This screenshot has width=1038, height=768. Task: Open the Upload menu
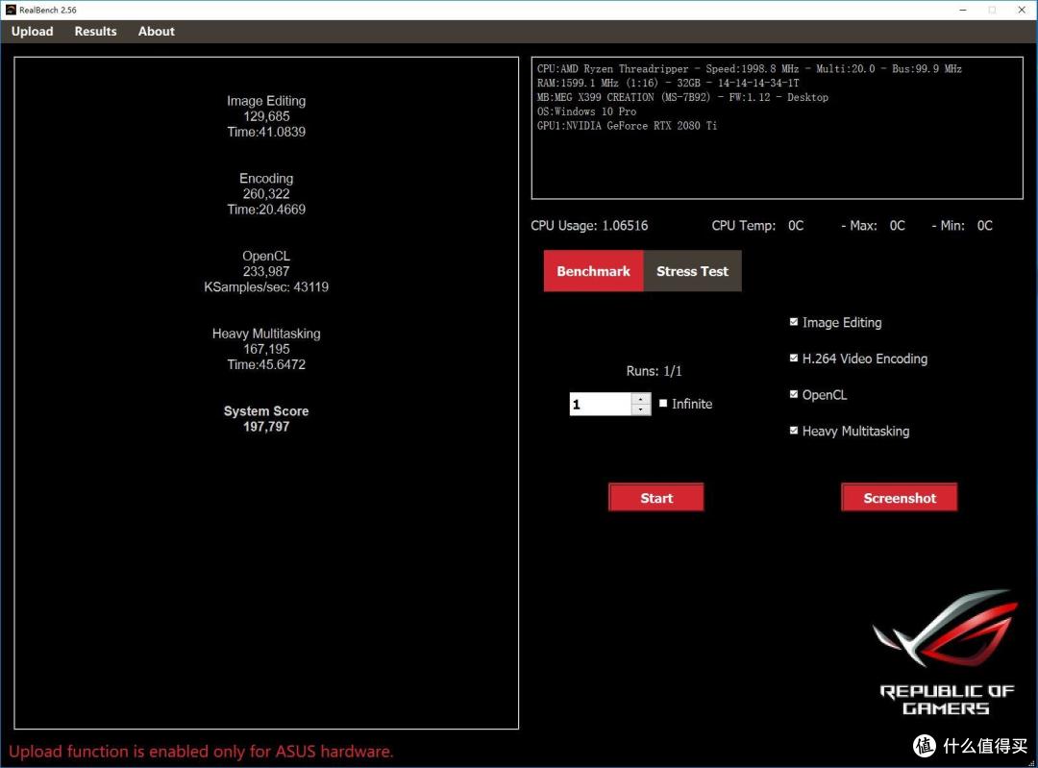[x=32, y=31]
